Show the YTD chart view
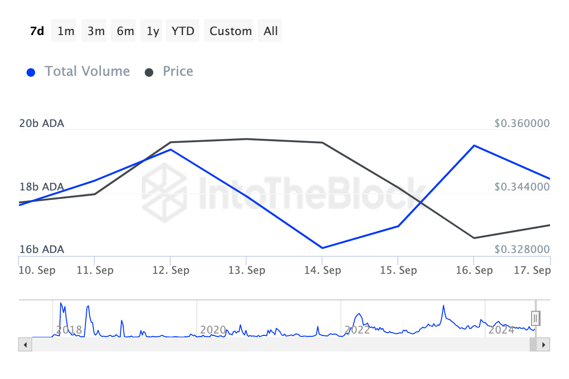The width and height of the screenshot is (569, 379). click(x=183, y=30)
